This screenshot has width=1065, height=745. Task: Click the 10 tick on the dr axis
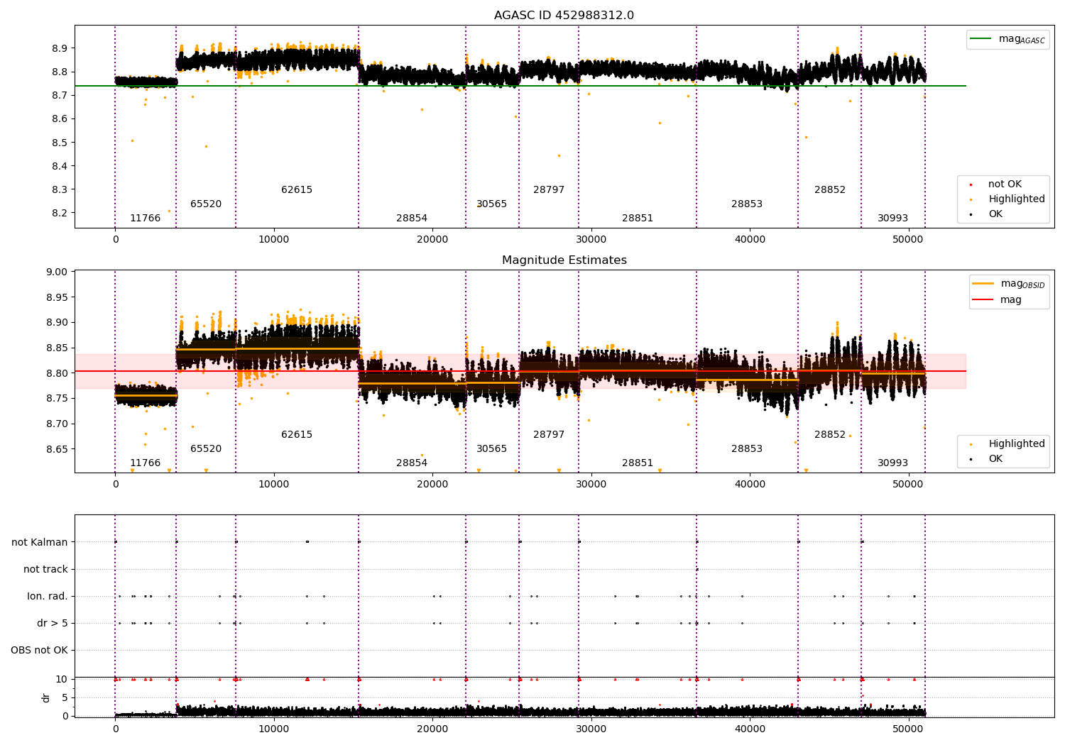click(x=62, y=680)
